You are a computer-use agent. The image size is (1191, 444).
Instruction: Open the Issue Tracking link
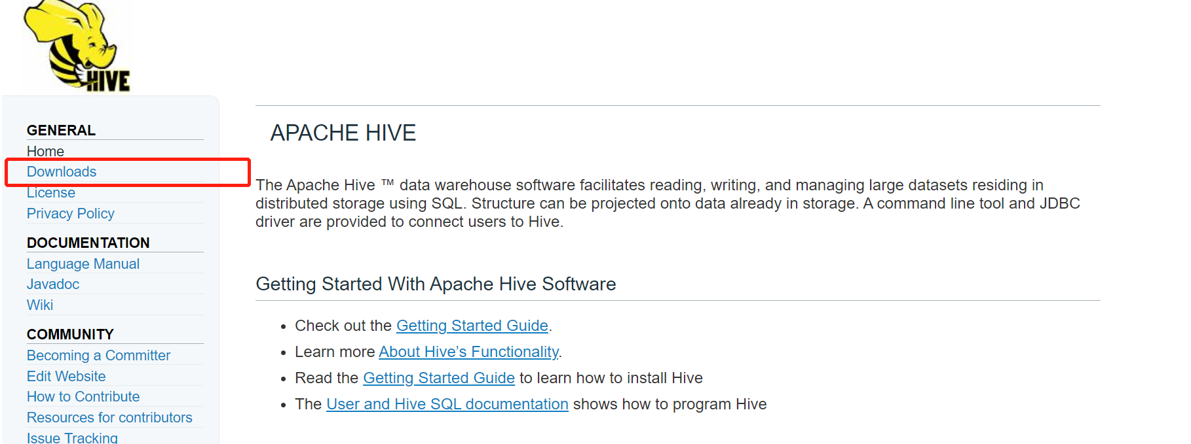[72, 437]
